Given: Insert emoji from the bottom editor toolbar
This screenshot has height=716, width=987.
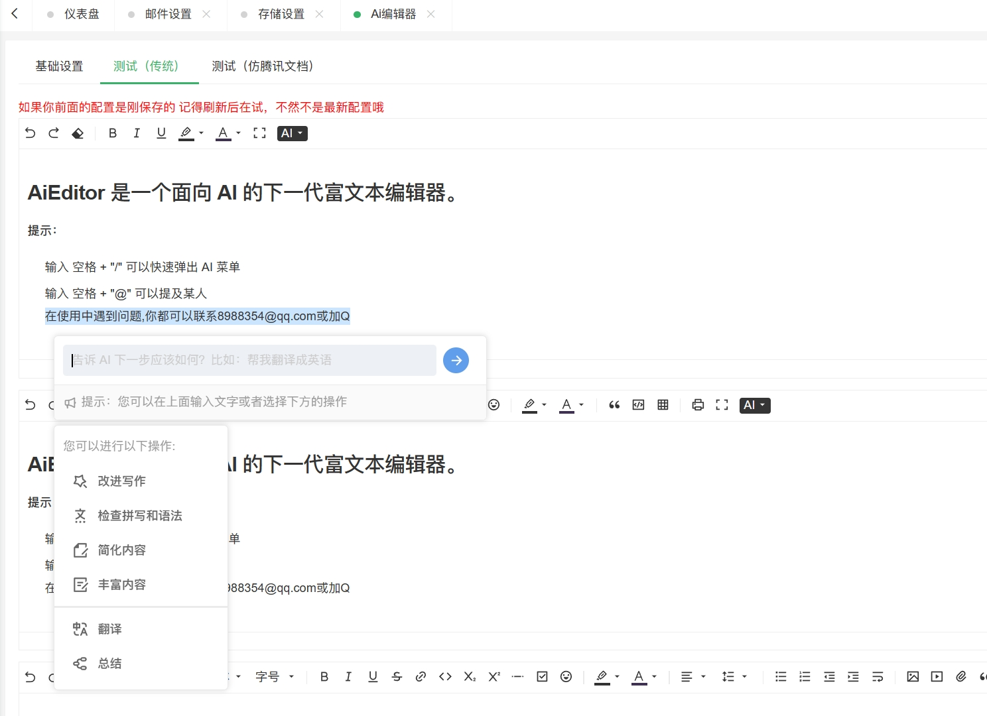Looking at the screenshot, I should (x=566, y=677).
